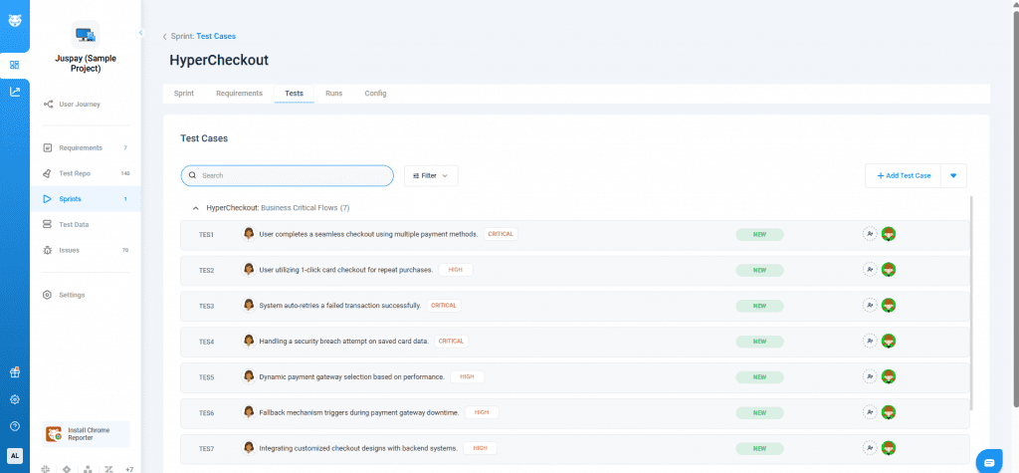
Task: Open the Config tab
Action: point(375,94)
